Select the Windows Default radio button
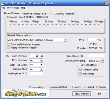The image size is (110, 99). [49, 87]
